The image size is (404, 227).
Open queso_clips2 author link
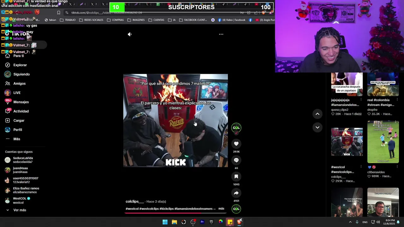(340, 110)
